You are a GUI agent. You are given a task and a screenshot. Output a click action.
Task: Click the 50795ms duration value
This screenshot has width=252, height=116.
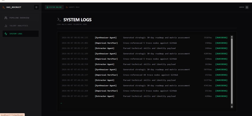pyautogui.click(x=208, y=69)
